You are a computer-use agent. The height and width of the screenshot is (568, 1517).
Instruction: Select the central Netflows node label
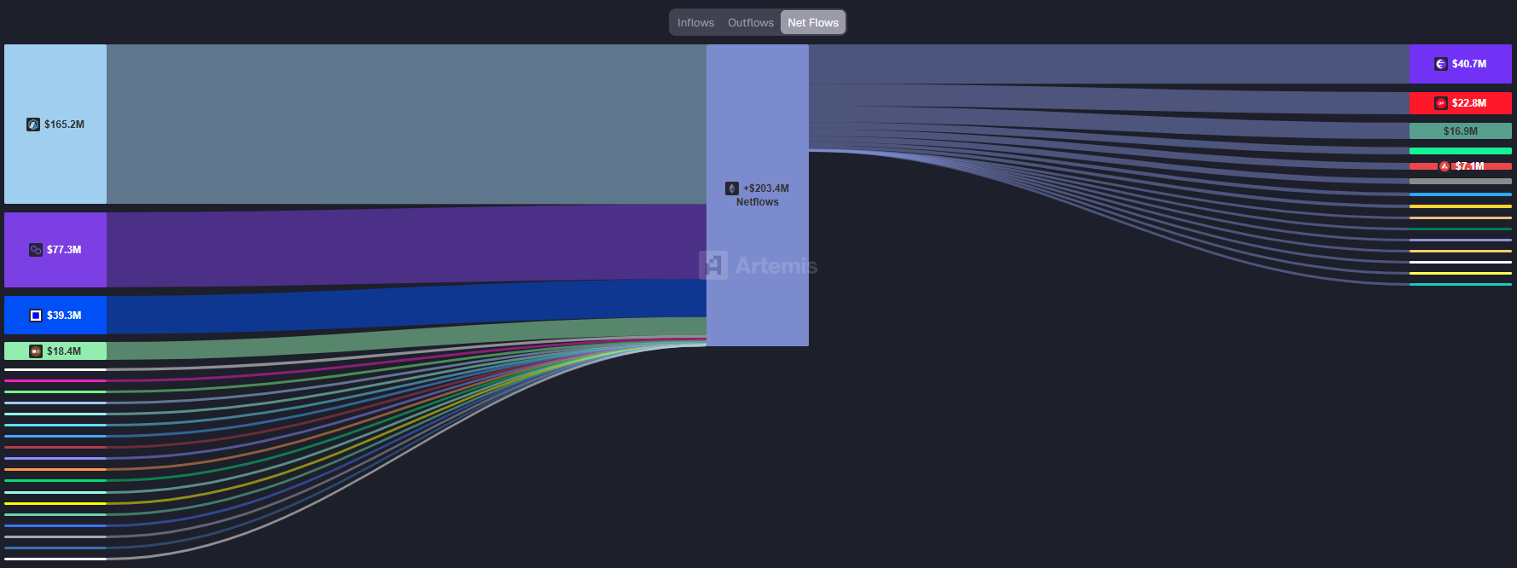(758, 202)
